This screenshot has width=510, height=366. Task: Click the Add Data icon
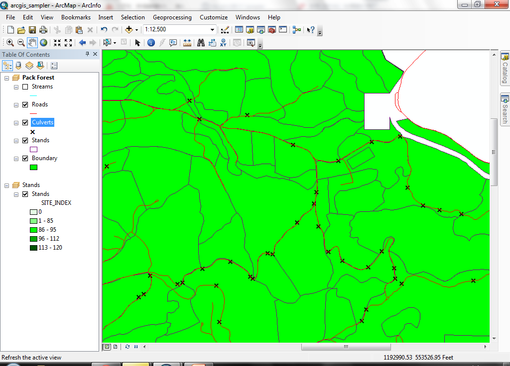pos(129,29)
